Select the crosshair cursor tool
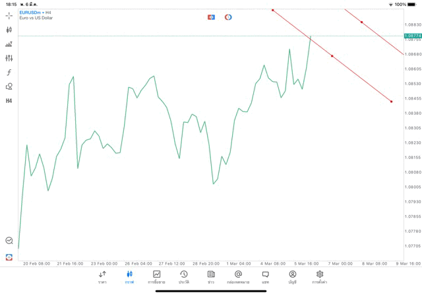This screenshot has height=295, width=422. pos(9,15)
